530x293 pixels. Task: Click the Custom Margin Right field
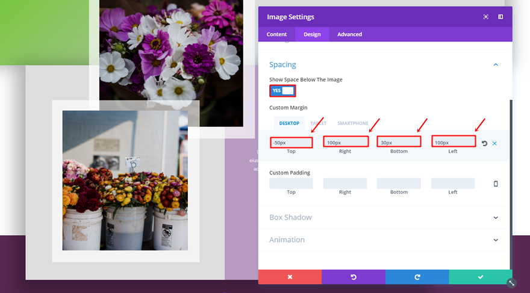tap(346, 142)
